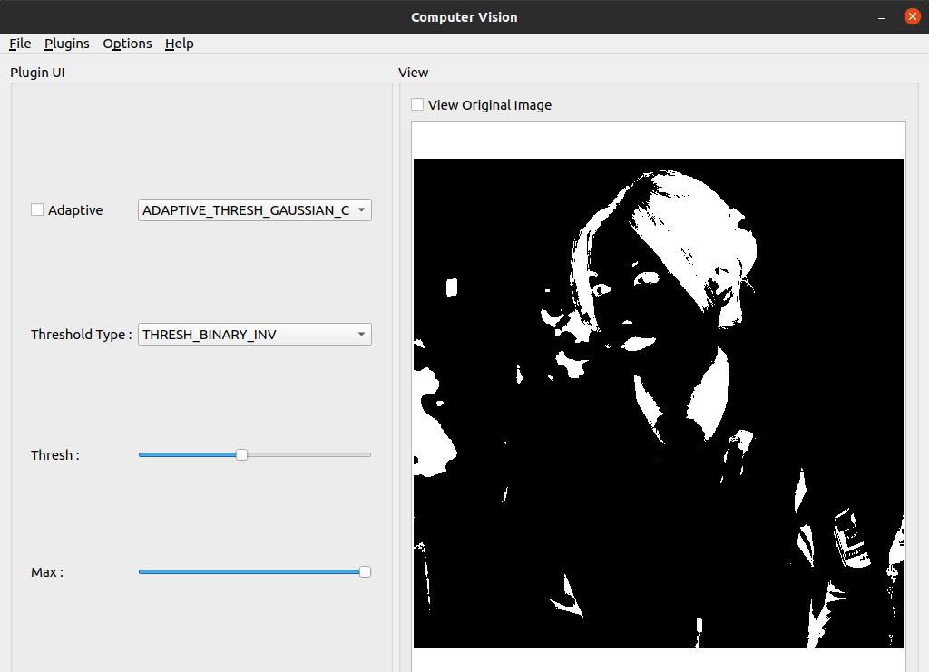
Task: Open the ADAPTIVE_THRESH_GAUSSIAN_C dropdown
Action: click(255, 210)
